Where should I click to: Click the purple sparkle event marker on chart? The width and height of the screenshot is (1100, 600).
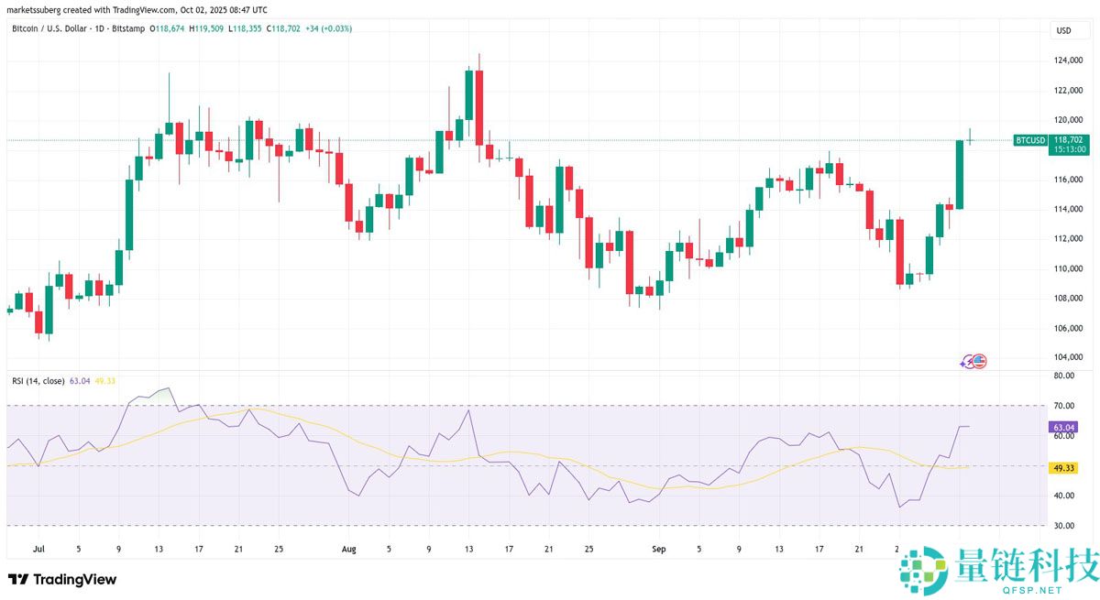tap(965, 362)
